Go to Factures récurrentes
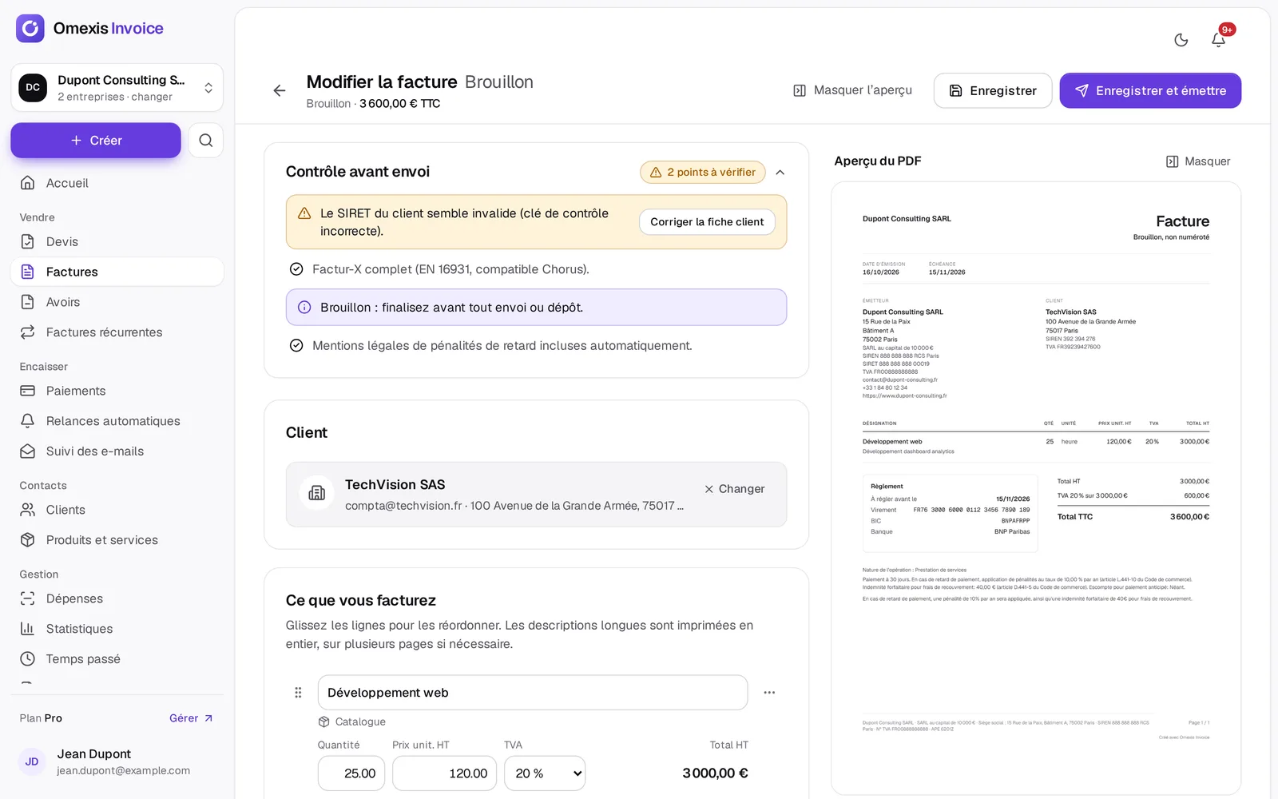Viewport: 1278px width, 799px height. point(117,332)
